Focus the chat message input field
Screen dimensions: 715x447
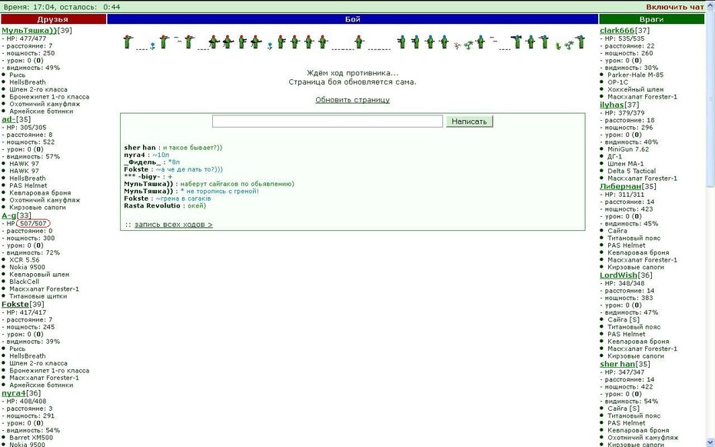tap(328, 122)
